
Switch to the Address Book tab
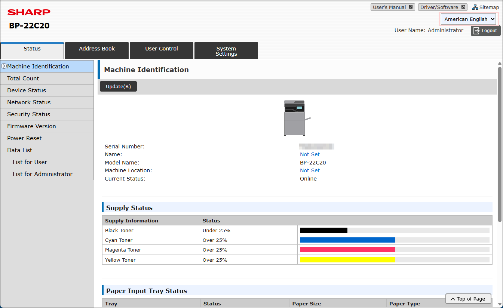(x=97, y=50)
